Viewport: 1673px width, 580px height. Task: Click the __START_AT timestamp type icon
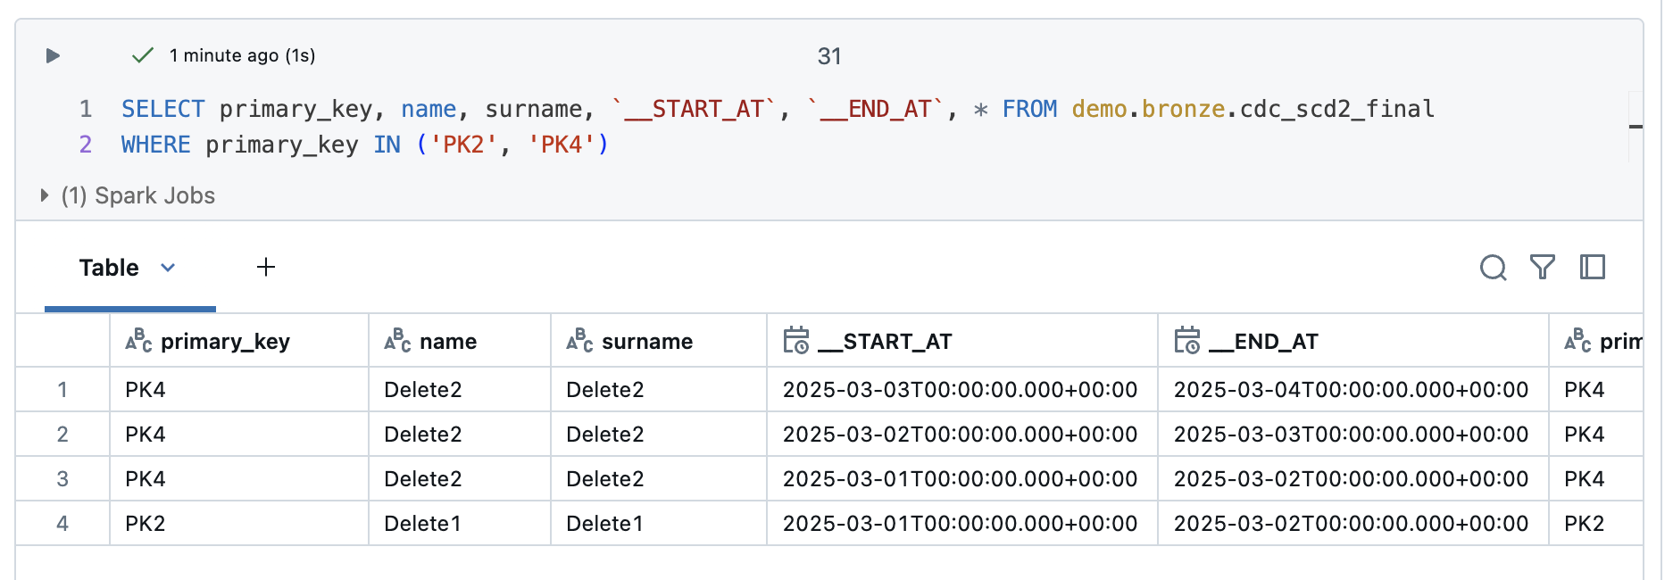(x=795, y=341)
